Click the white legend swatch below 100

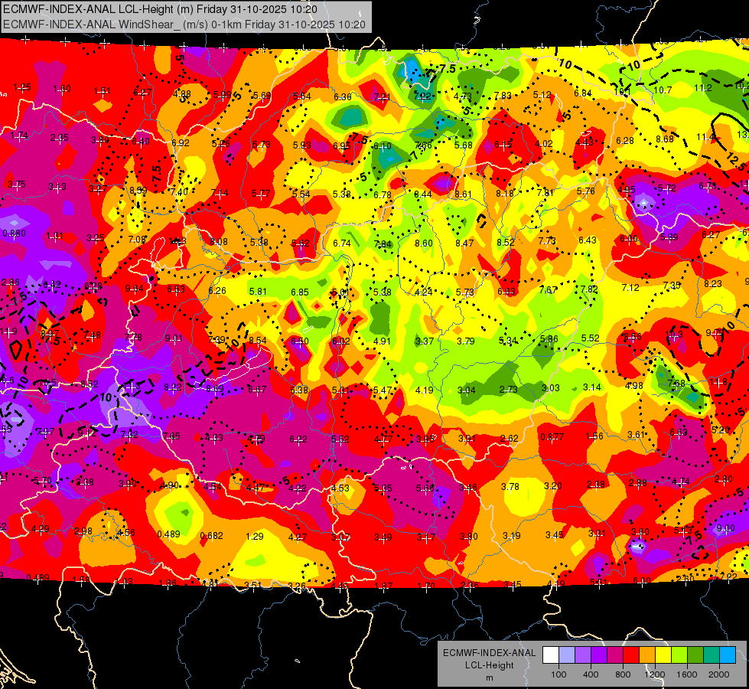tap(551, 655)
